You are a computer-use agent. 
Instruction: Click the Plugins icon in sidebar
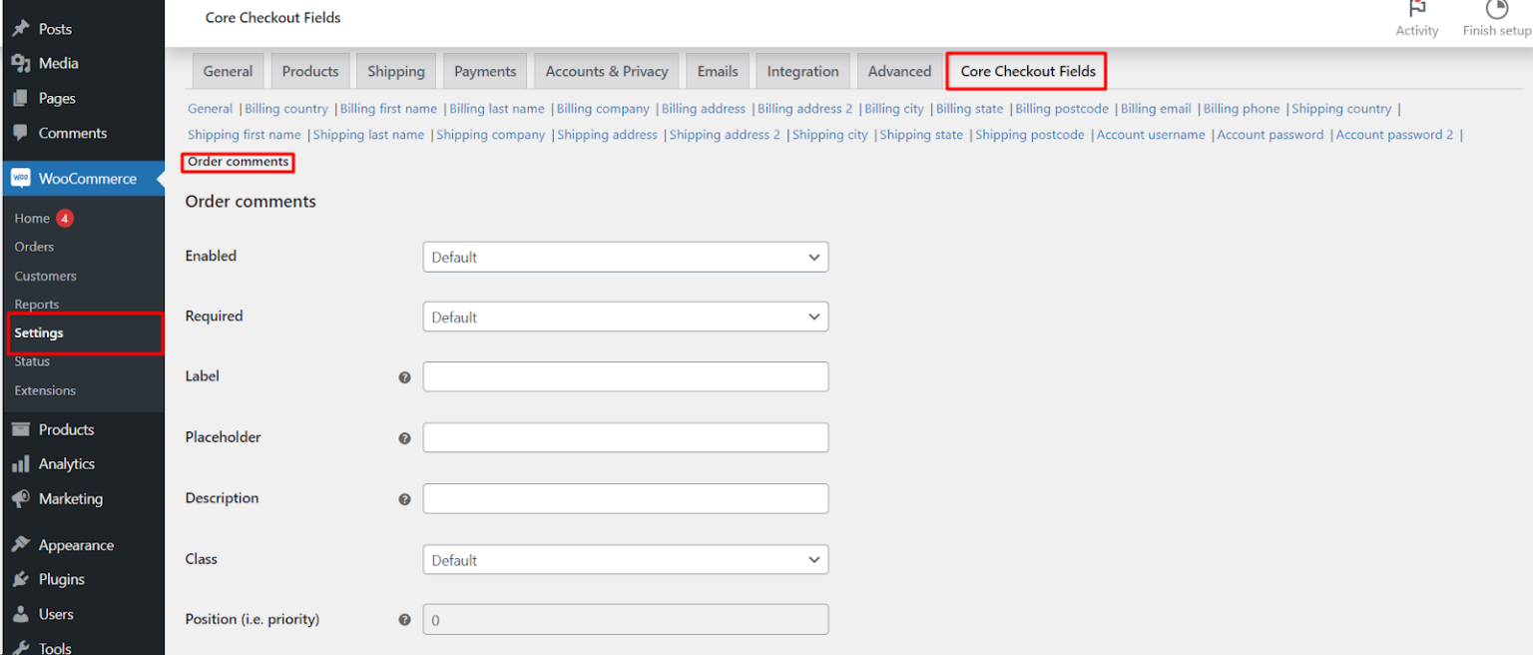[20, 579]
